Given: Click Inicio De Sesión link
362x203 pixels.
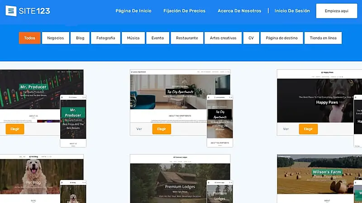Looking at the screenshot, I should (292, 11).
